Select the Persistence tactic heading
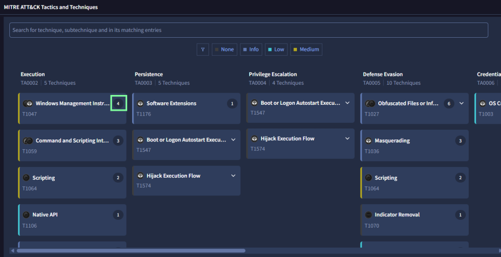 coord(149,74)
